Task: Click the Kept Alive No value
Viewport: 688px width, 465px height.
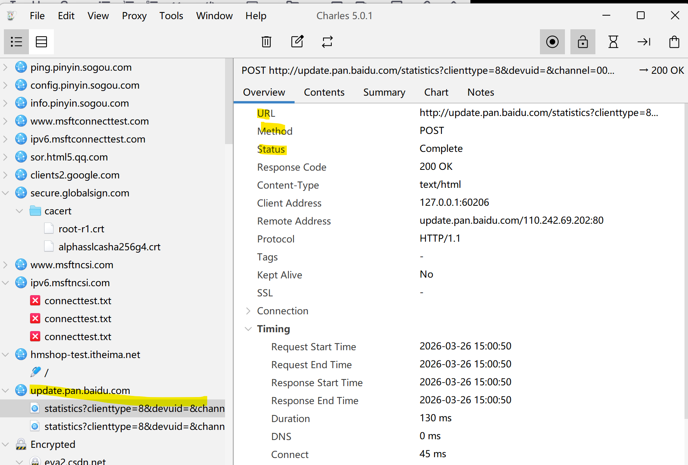Action: click(426, 274)
